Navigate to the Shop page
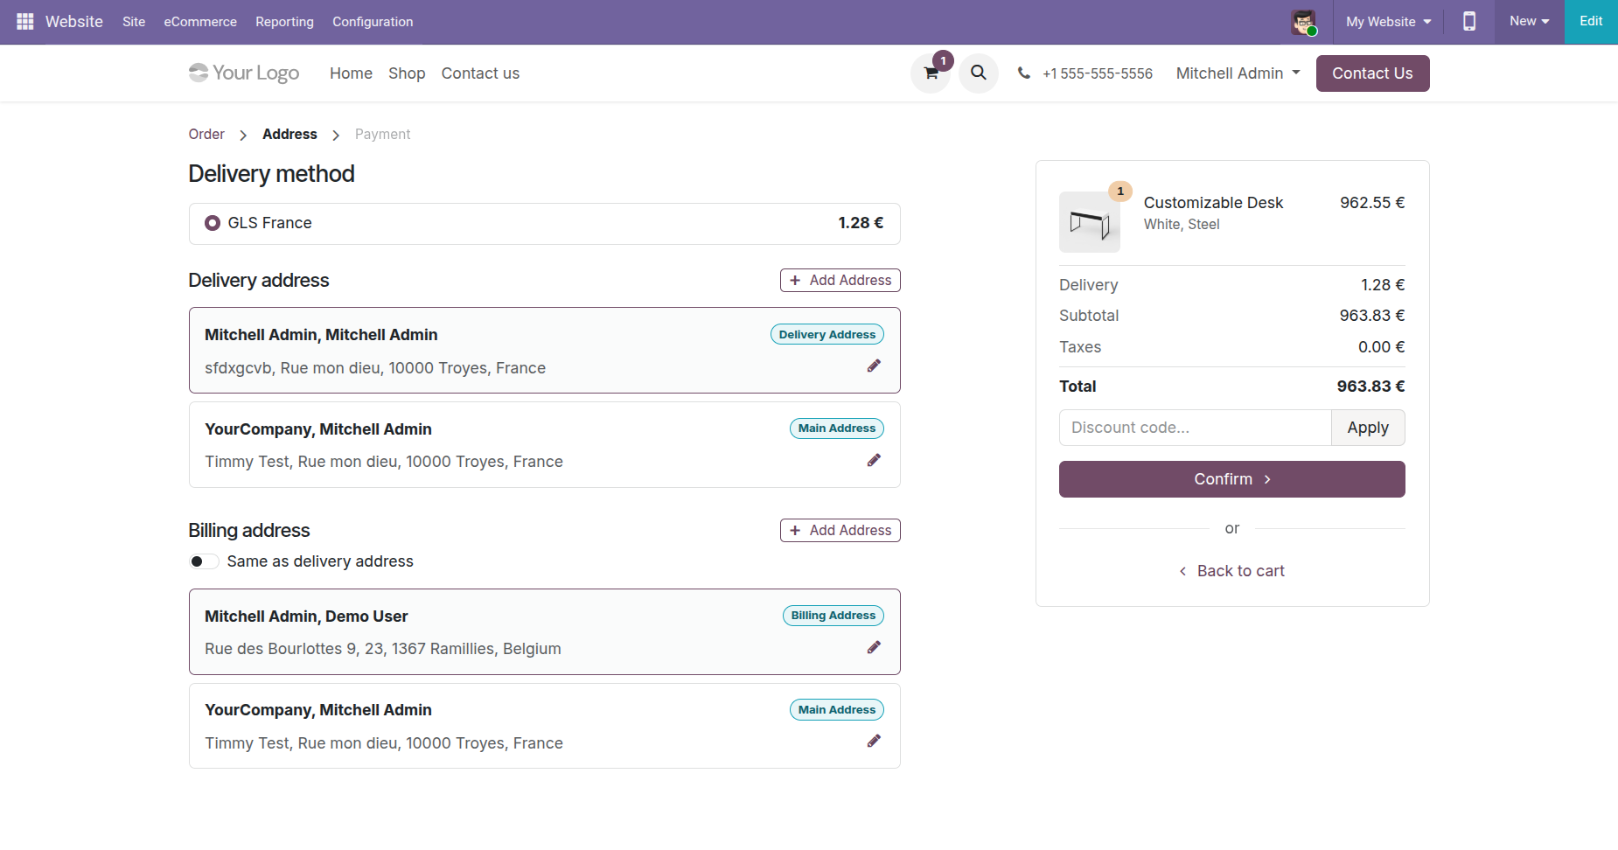The image size is (1618, 850). pos(407,73)
